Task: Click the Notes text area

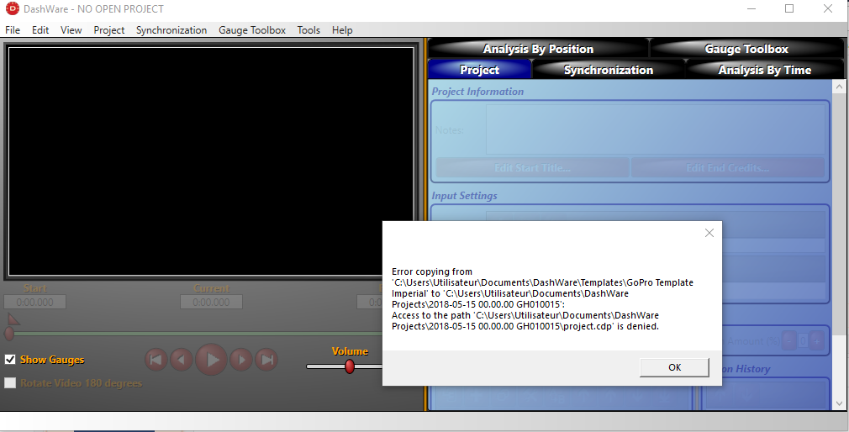Action: [655, 129]
